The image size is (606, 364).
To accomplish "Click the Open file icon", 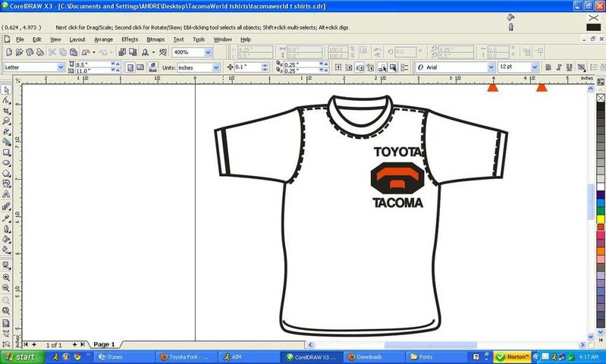I will (x=19, y=52).
